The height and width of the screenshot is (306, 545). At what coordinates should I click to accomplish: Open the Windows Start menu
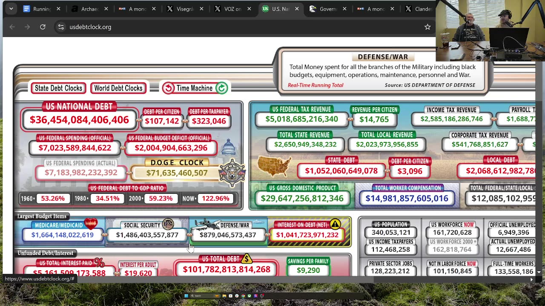click(x=186, y=296)
